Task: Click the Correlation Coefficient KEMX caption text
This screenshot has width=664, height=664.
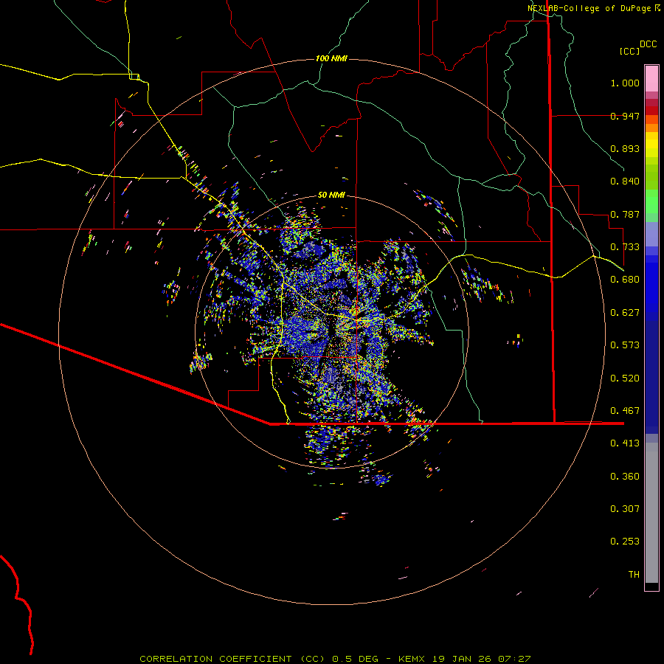Action: 335,659
